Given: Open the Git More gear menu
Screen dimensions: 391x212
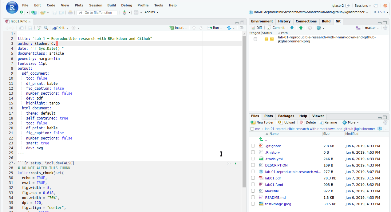Looking at the screenshot, I should click(x=320, y=28).
